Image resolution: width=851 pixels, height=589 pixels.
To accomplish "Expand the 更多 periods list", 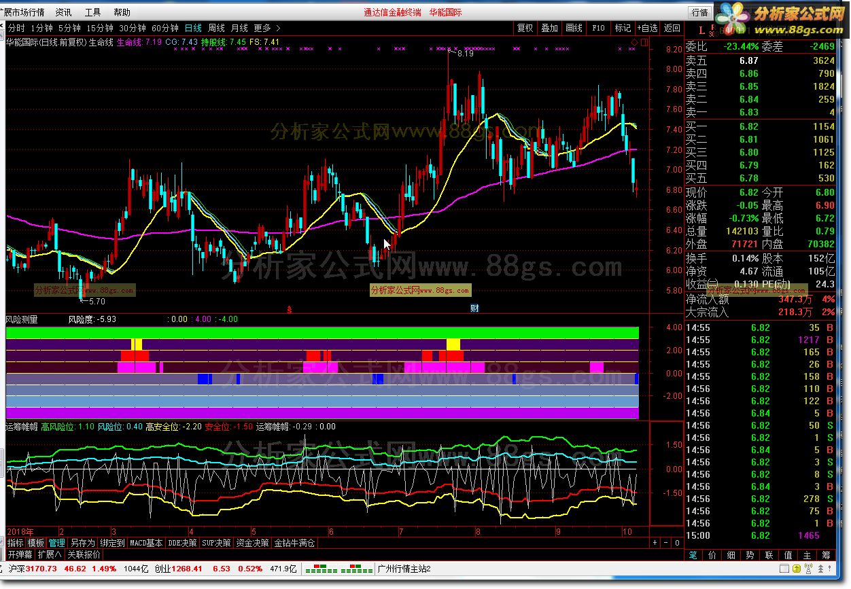I will tap(266, 28).
